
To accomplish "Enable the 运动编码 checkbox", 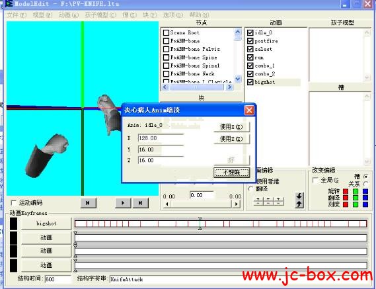I will click(14, 203).
